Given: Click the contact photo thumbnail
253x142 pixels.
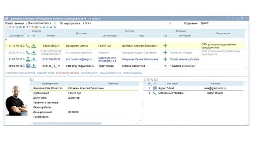Looking at the screenshot, I should [x=17, y=101].
